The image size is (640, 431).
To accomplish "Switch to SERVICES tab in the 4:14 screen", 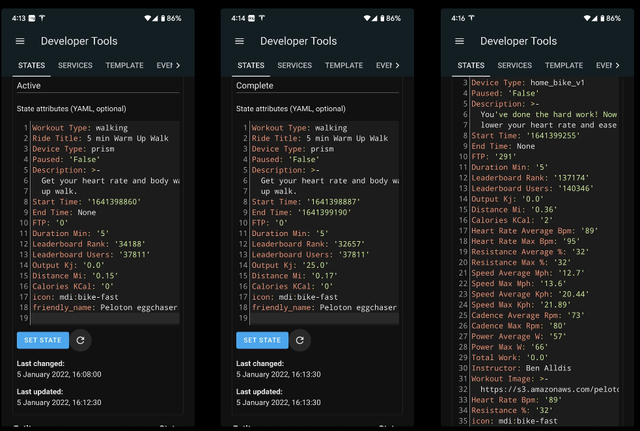I will tap(295, 65).
